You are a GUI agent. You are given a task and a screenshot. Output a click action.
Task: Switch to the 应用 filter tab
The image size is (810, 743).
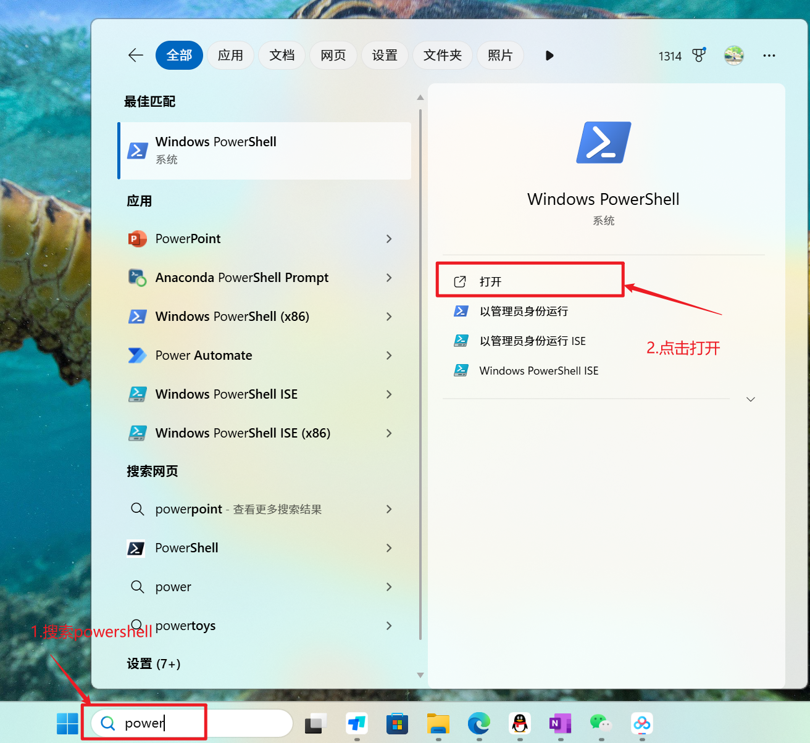pos(231,56)
